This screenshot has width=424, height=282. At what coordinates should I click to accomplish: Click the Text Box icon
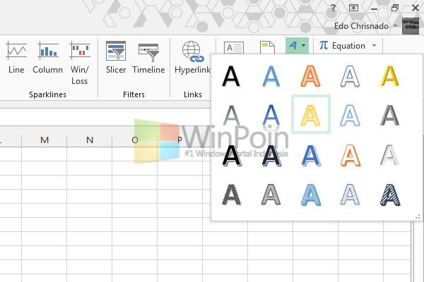point(234,47)
